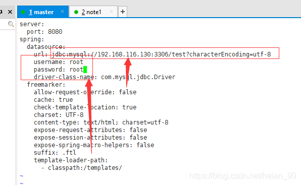Close the '1 master' tab
Image resolution: width=301 pixels, height=185 pixels.
tap(62, 12)
